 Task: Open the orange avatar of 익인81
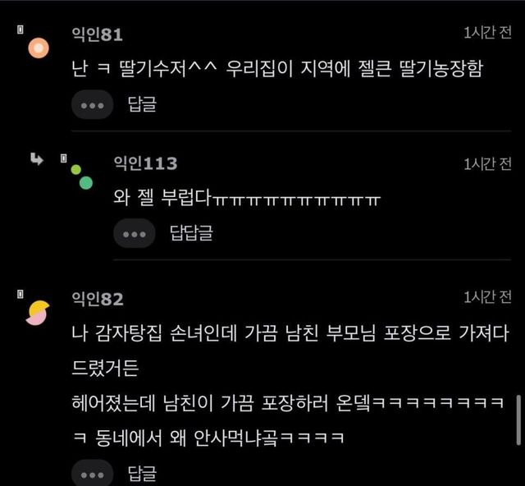click(x=39, y=48)
